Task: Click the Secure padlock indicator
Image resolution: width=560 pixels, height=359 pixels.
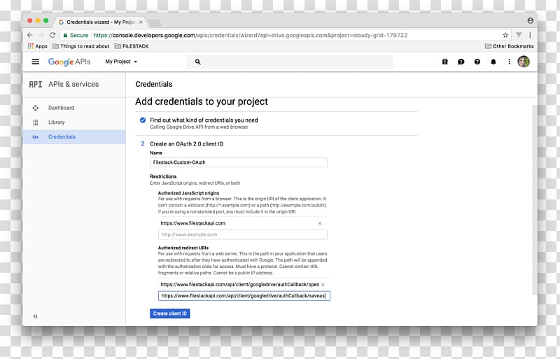Action: pyautogui.click(x=76, y=35)
